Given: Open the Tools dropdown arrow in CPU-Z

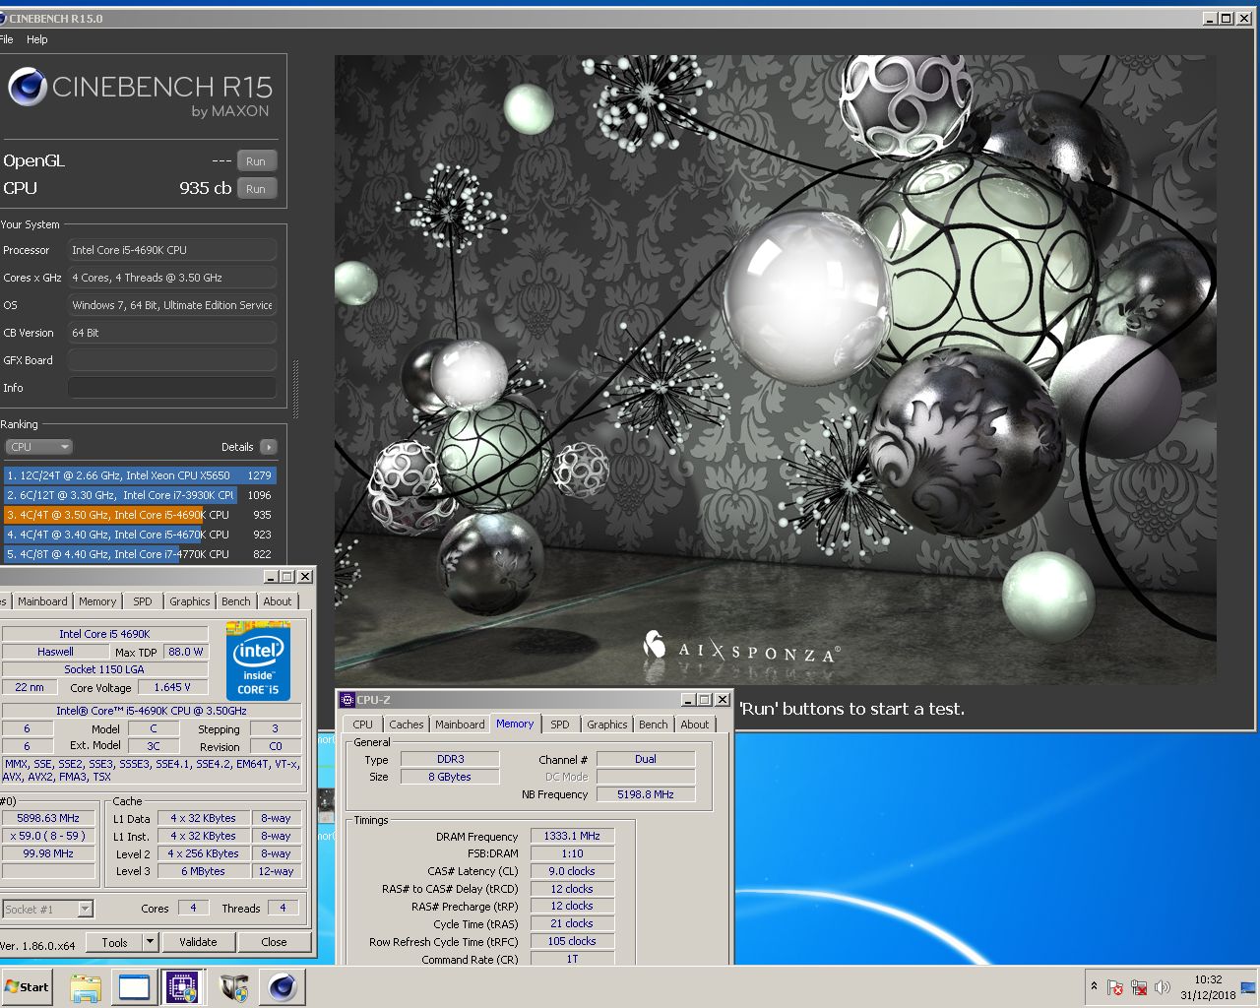Looking at the screenshot, I should pos(150,942).
